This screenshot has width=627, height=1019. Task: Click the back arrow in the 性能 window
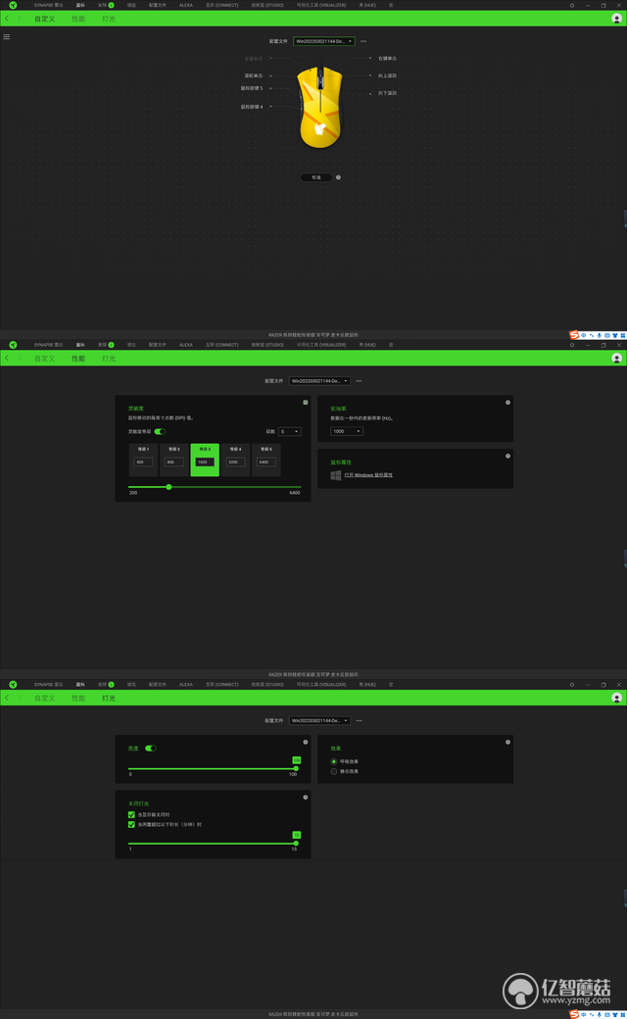point(7,358)
